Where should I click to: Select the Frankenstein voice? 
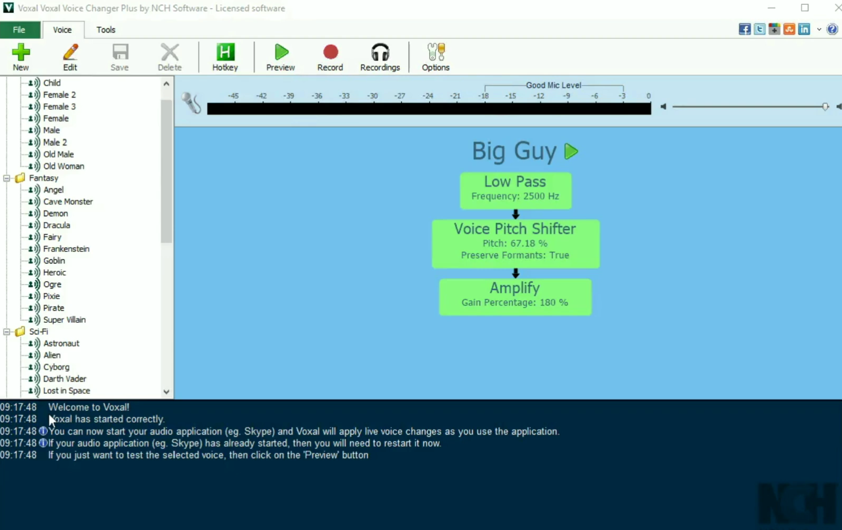[x=66, y=249]
